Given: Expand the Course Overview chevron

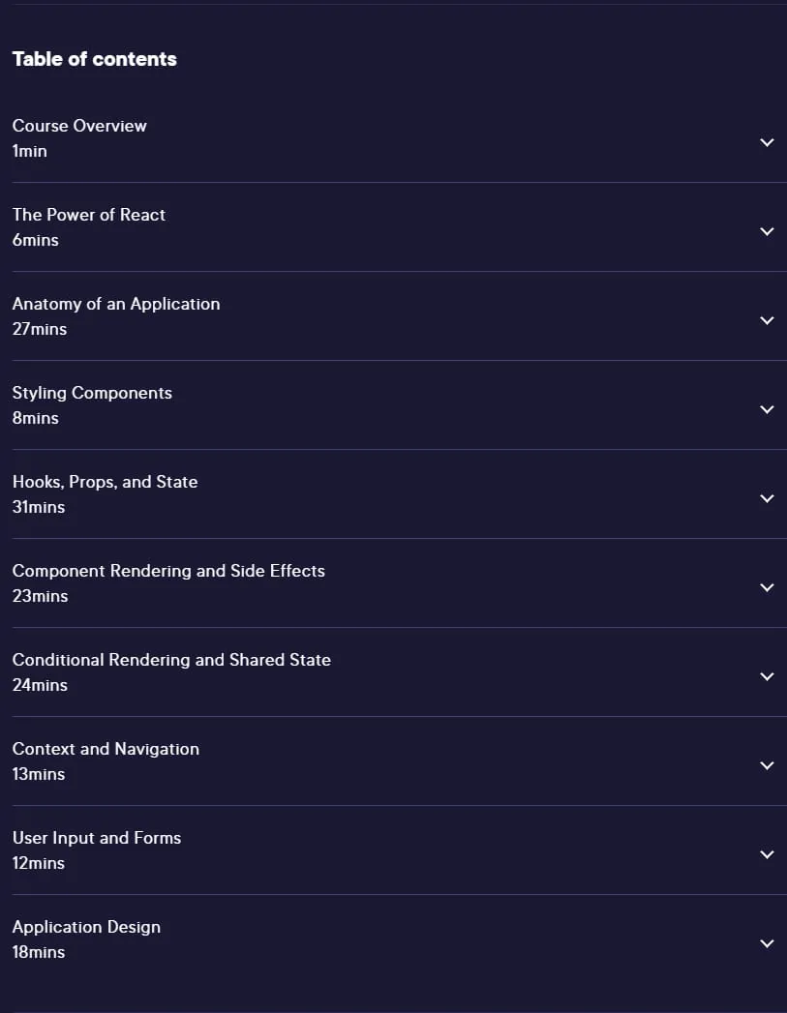Looking at the screenshot, I should pos(767,142).
